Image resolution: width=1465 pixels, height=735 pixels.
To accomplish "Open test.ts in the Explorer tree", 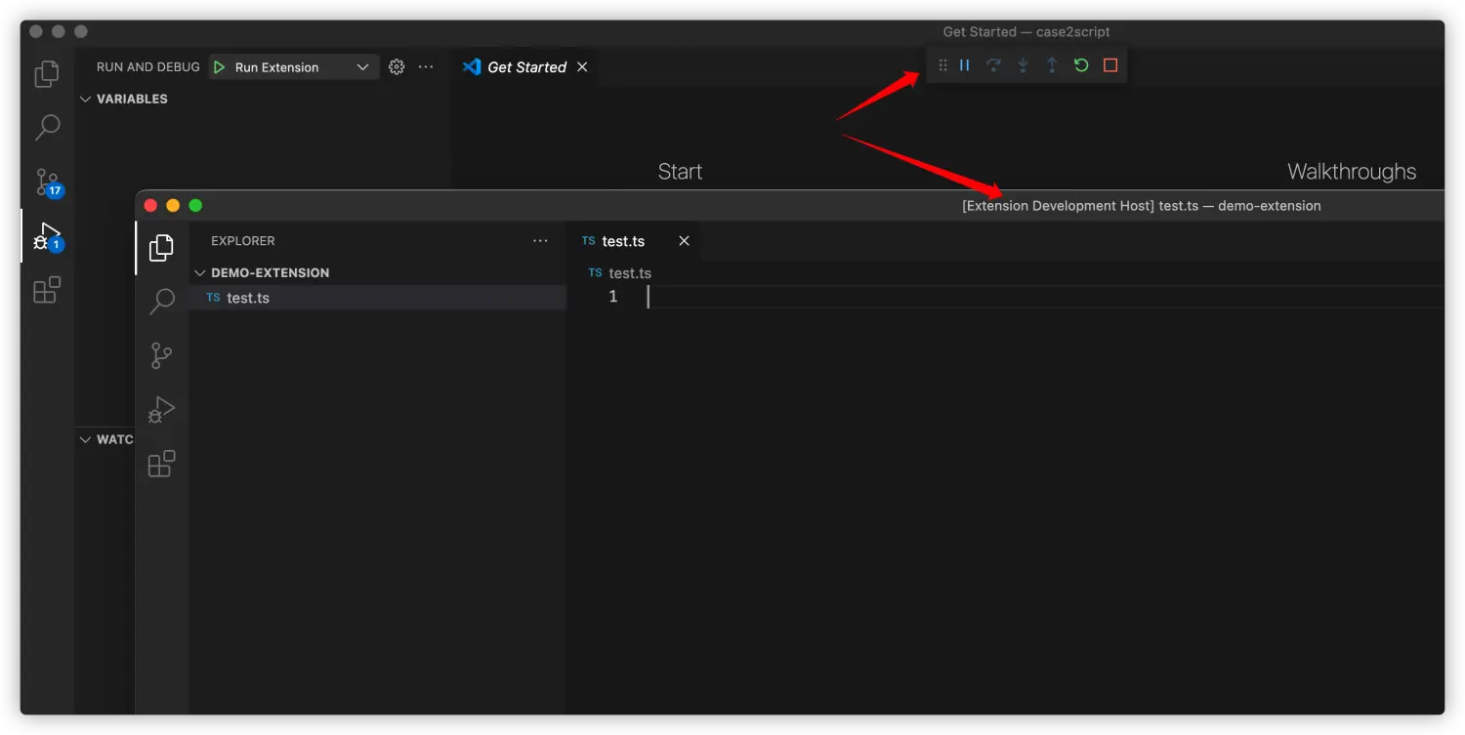I will [248, 299].
